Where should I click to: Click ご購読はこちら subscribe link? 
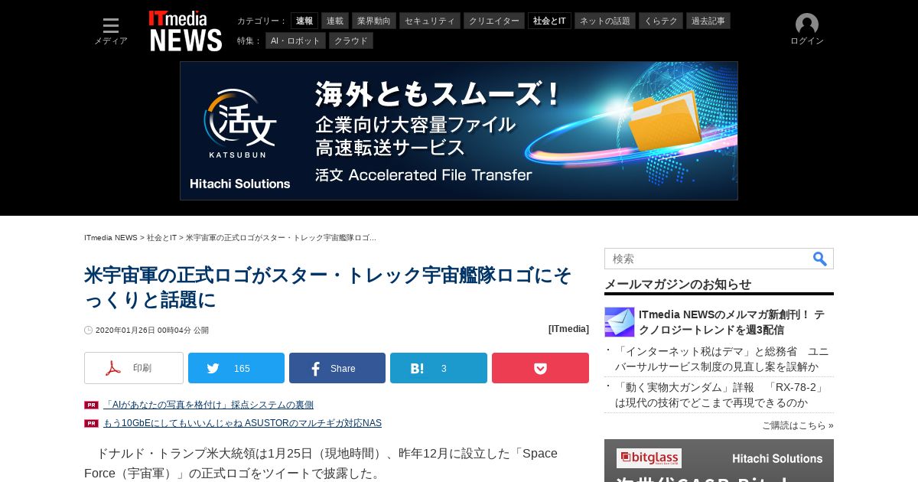coord(798,425)
